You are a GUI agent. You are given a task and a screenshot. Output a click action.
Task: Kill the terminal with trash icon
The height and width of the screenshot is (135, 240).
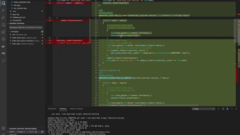click(227, 109)
